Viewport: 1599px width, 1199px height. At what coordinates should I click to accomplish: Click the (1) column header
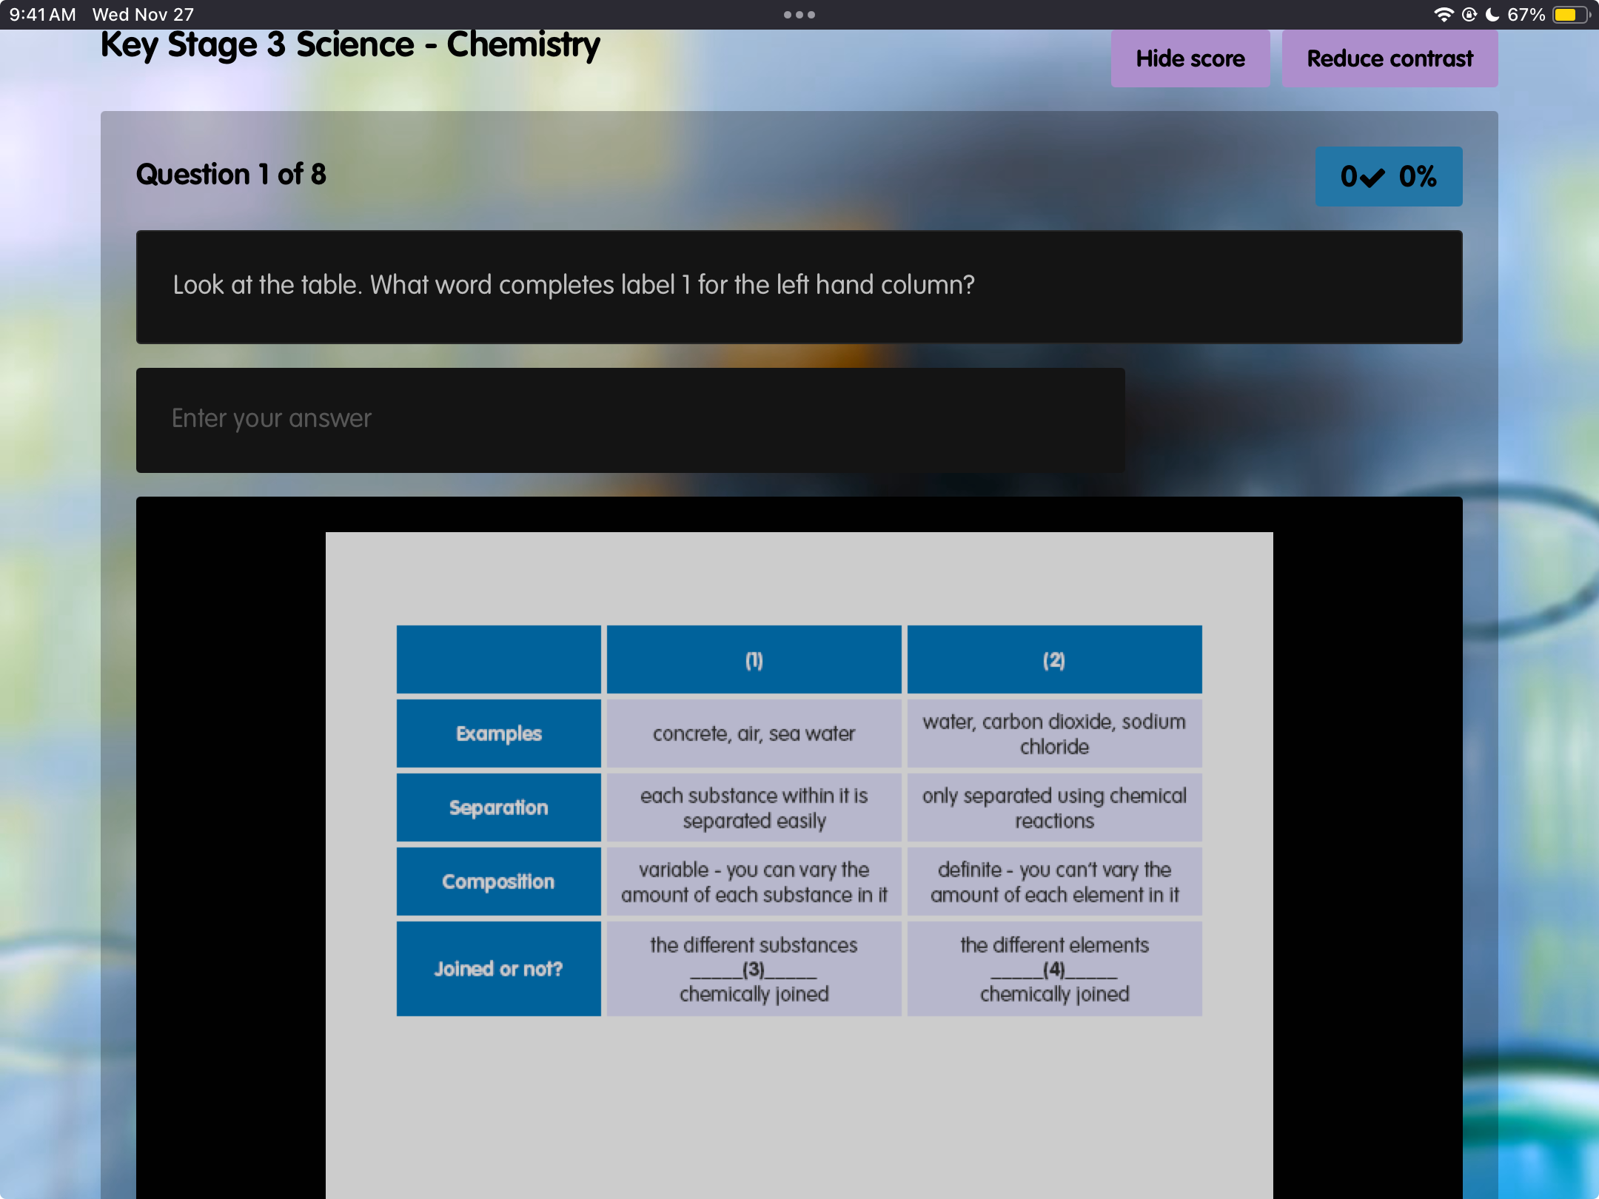(x=754, y=659)
